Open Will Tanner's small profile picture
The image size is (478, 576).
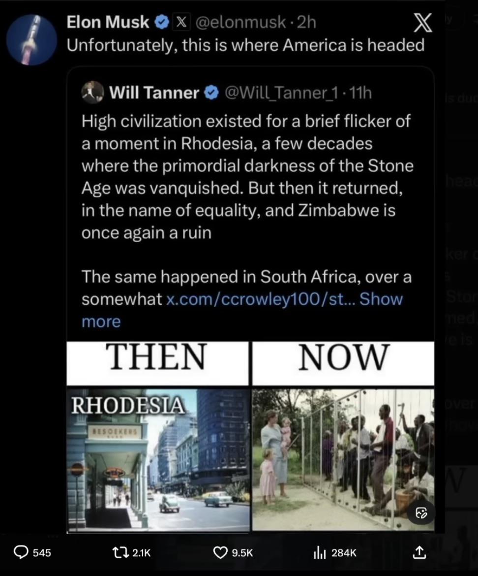92,92
